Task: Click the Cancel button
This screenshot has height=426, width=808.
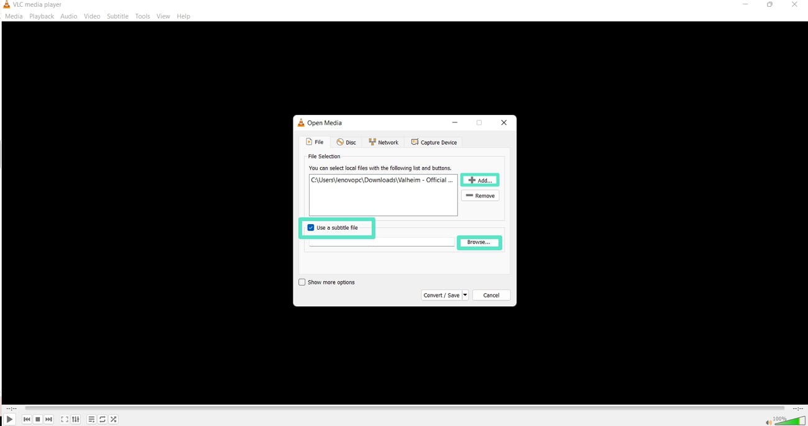Action: 491,295
